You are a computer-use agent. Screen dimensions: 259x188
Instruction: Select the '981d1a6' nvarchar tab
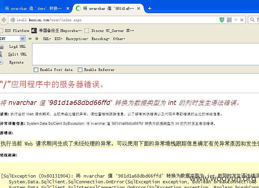pyautogui.click(x=108, y=8)
